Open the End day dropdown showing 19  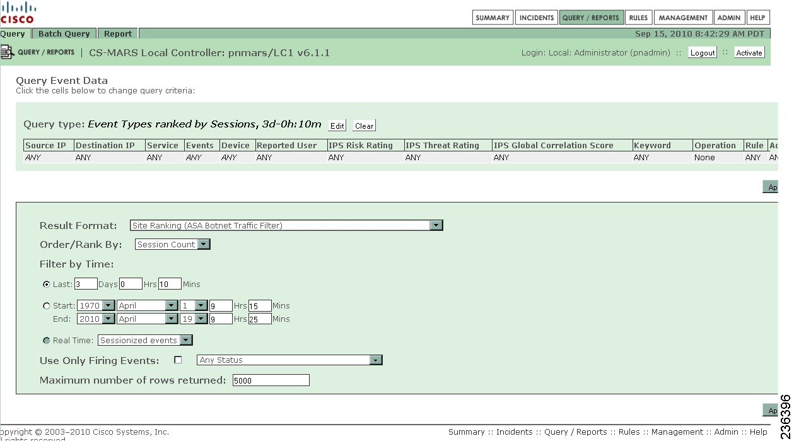click(194, 319)
